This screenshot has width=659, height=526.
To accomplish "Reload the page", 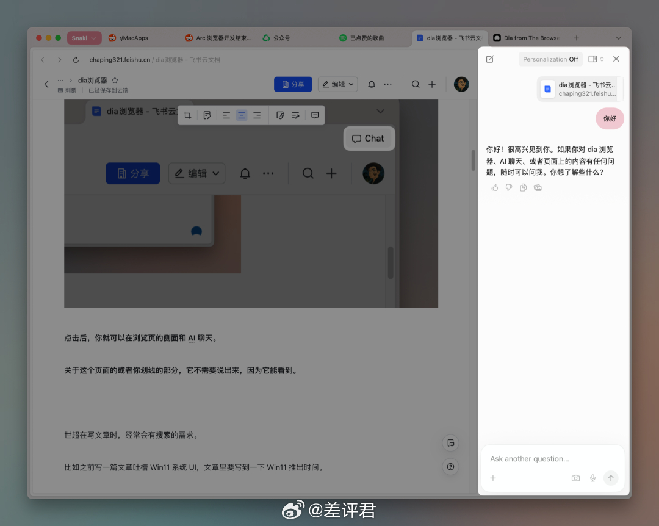I will coord(76,60).
